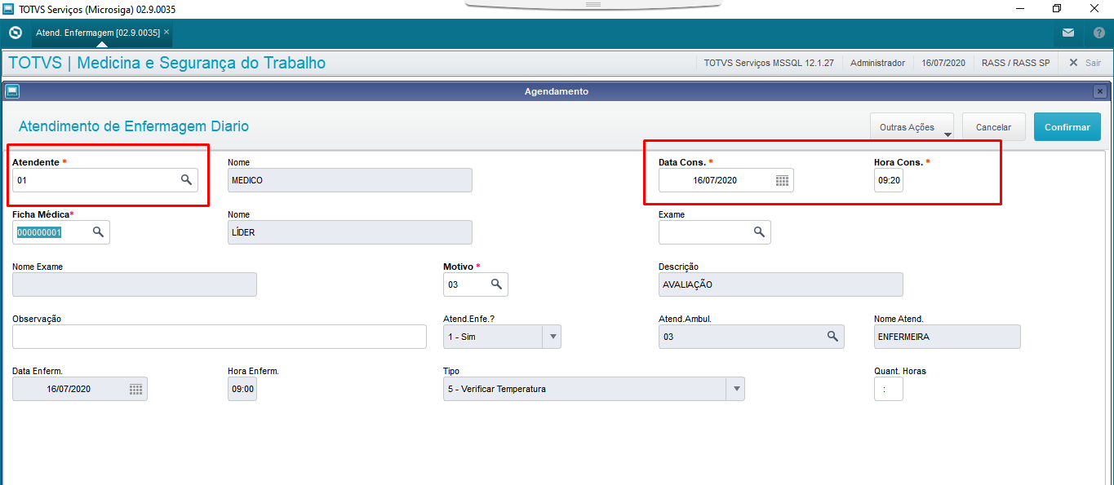Screen dimensions: 1114x485
Task: Click the Nome field showing MEDICO
Action: click(350, 180)
